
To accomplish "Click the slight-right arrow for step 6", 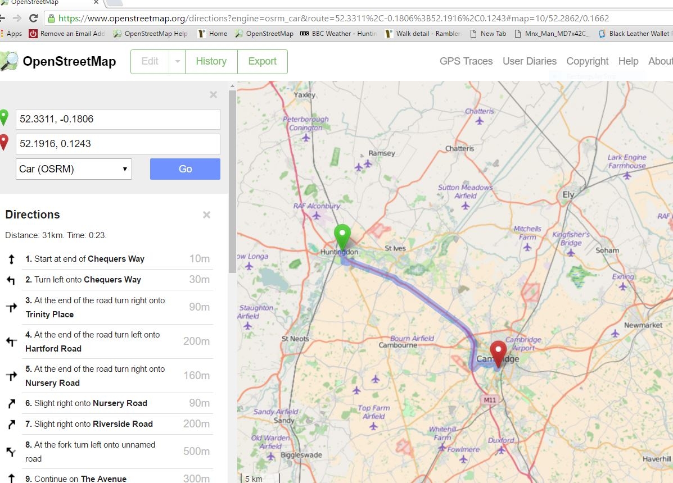I will (11, 403).
